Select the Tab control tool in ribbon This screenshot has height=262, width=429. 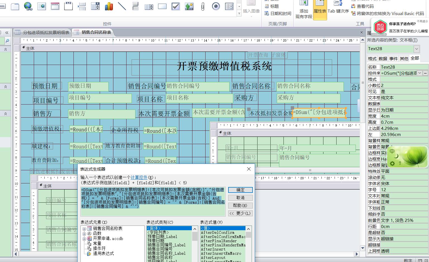[15, 6]
